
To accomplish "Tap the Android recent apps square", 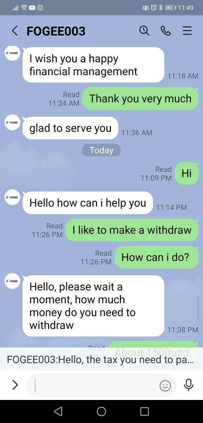I will point(144,411).
